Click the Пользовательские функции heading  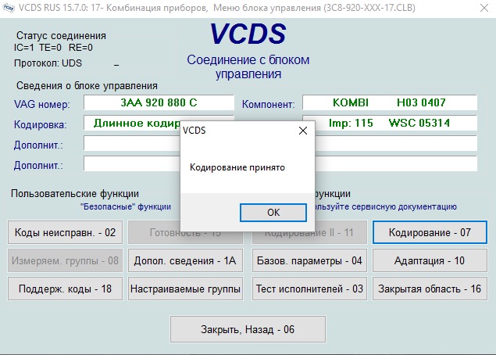pyautogui.click(x=75, y=193)
